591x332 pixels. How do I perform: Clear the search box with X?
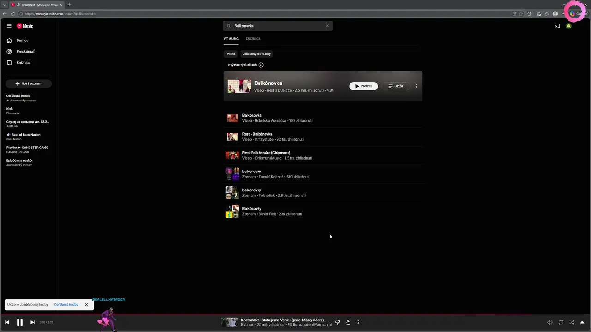coord(327,26)
